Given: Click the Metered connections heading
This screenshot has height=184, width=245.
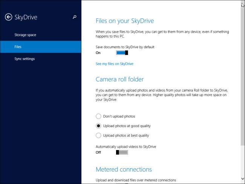Looking at the screenshot, I should 124,169.
